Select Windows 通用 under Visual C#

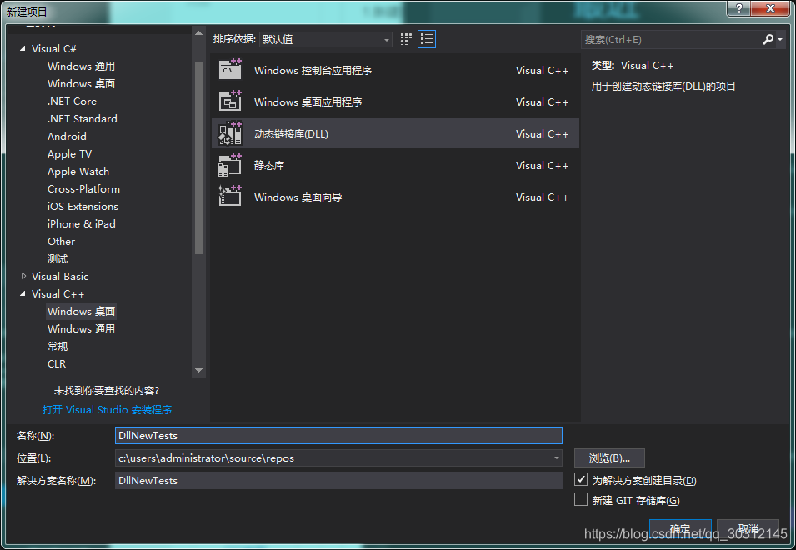[81, 66]
